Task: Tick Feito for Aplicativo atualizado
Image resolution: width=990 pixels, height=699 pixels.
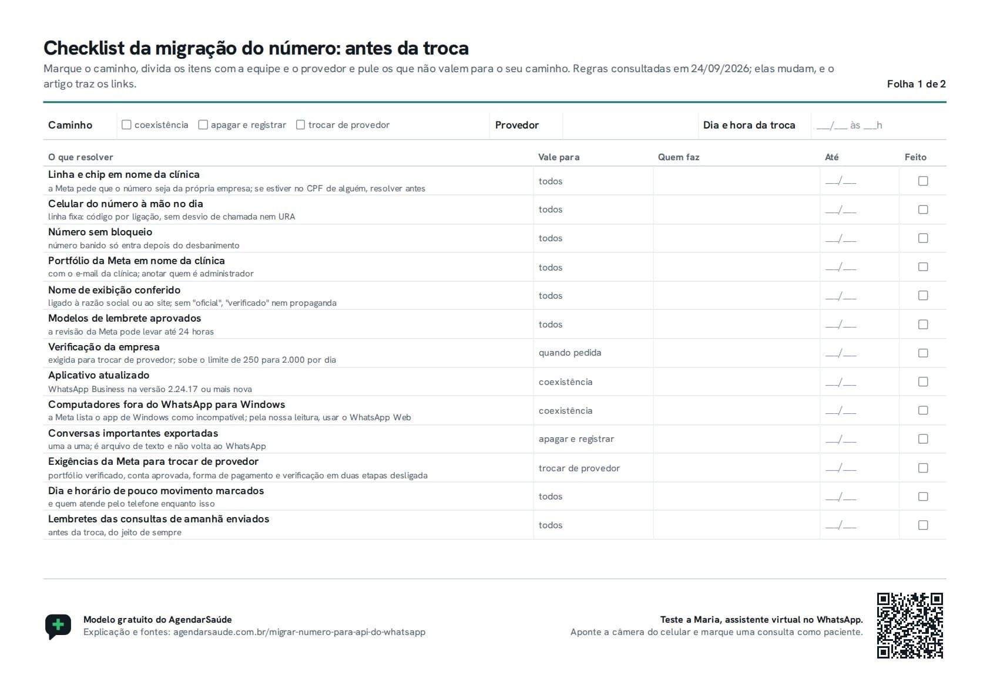Action: click(923, 381)
